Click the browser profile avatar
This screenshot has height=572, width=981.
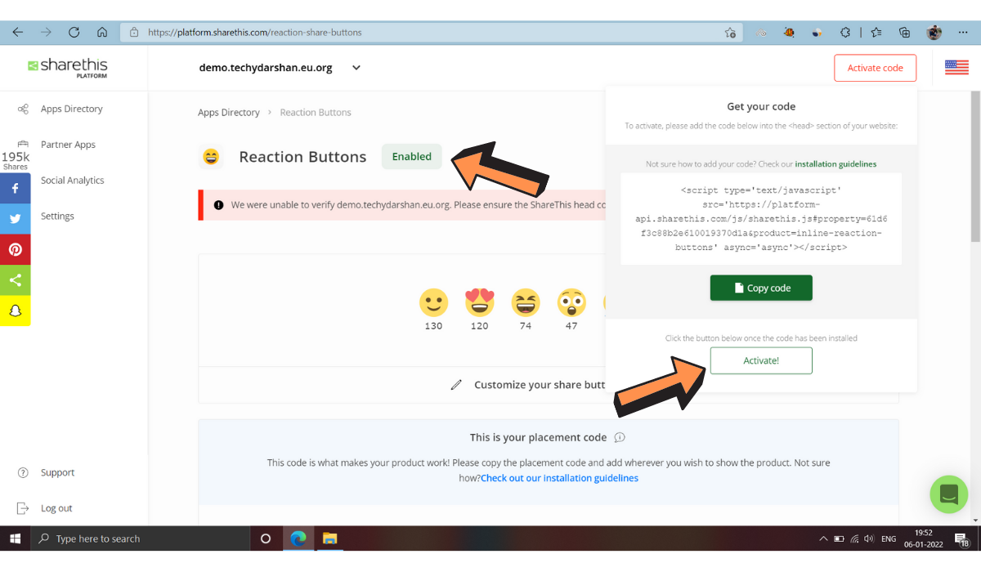(934, 33)
